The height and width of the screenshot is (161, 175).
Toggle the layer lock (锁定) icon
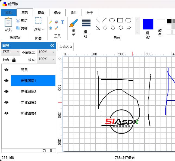14,60
